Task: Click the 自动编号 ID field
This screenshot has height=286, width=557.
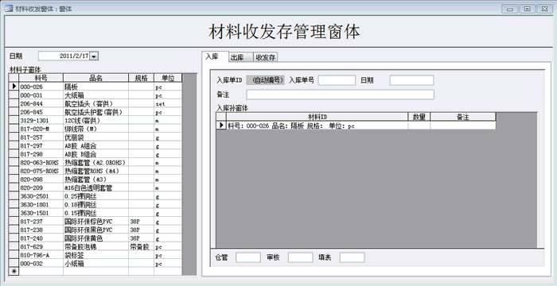Action: coord(265,80)
